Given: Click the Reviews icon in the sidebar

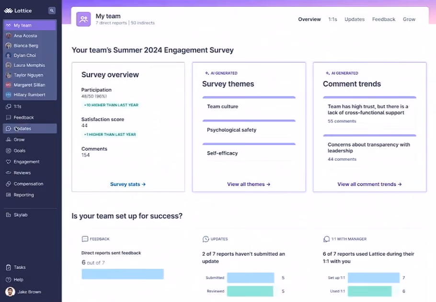Looking at the screenshot, I should (x=9, y=173).
